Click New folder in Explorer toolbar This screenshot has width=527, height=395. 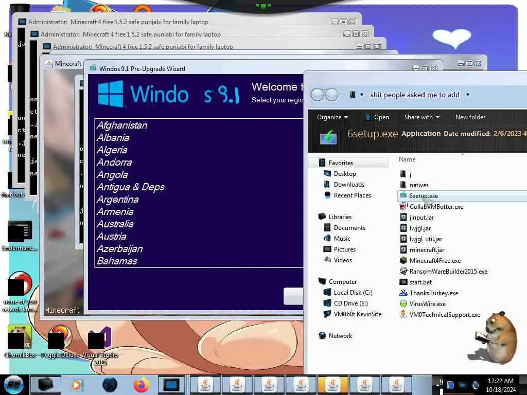coord(470,117)
